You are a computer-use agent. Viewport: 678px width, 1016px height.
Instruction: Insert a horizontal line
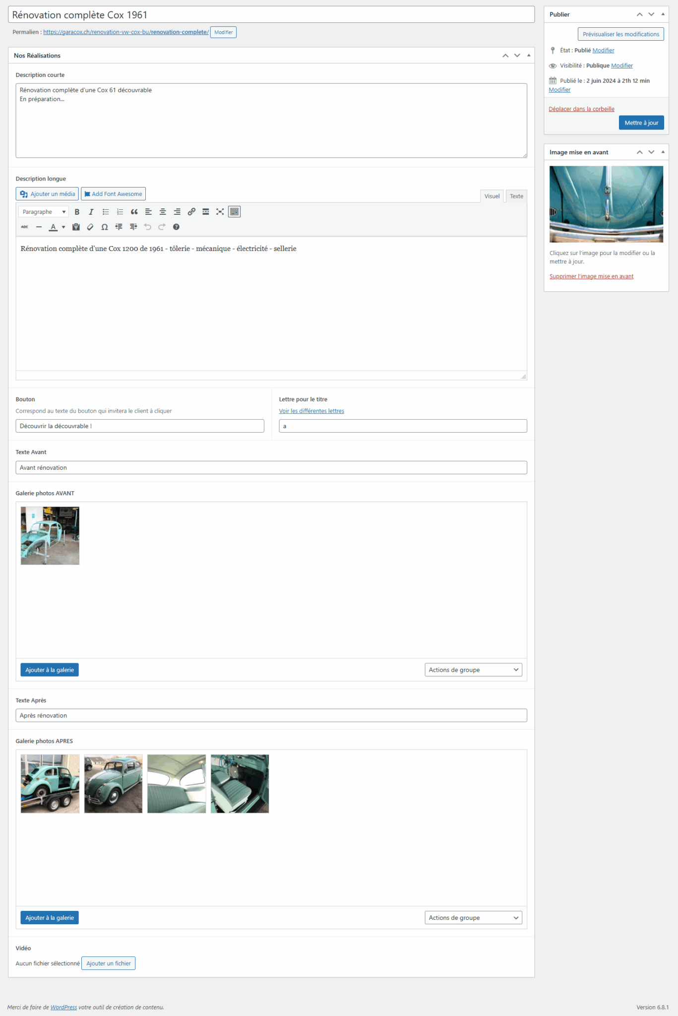(x=39, y=227)
